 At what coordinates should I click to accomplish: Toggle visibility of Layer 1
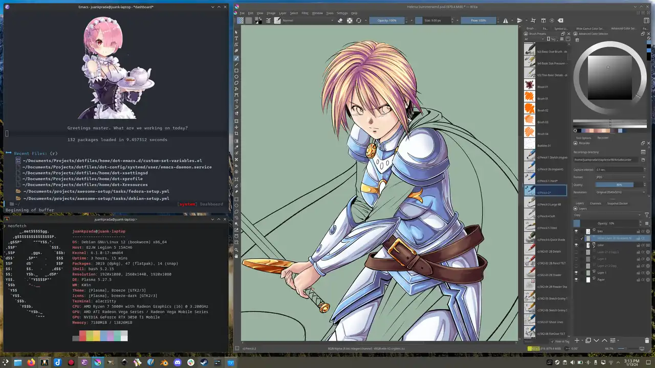(x=576, y=272)
